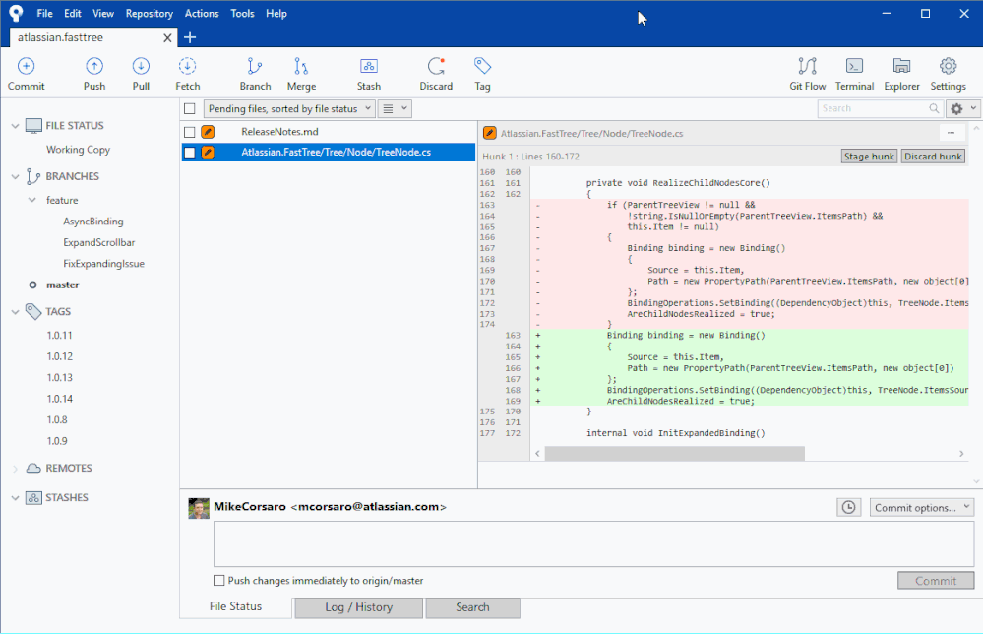Open the Commit options dropdown
This screenshot has height=634, width=983.
[x=922, y=507]
